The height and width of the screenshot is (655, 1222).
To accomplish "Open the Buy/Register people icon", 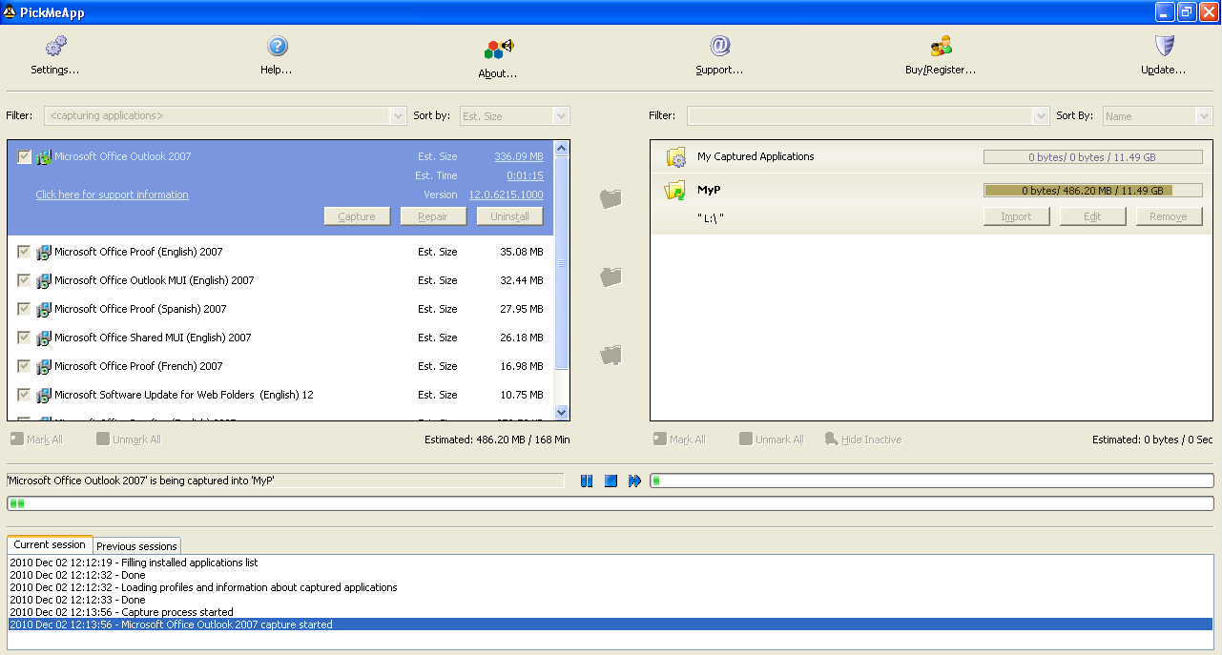I will (x=941, y=46).
